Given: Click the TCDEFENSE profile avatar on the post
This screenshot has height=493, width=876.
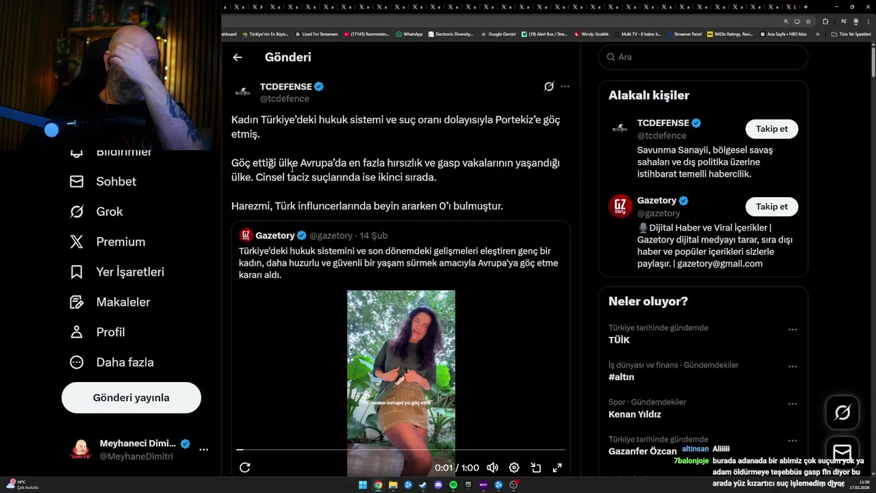Looking at the screenshot, I should 243,92.
